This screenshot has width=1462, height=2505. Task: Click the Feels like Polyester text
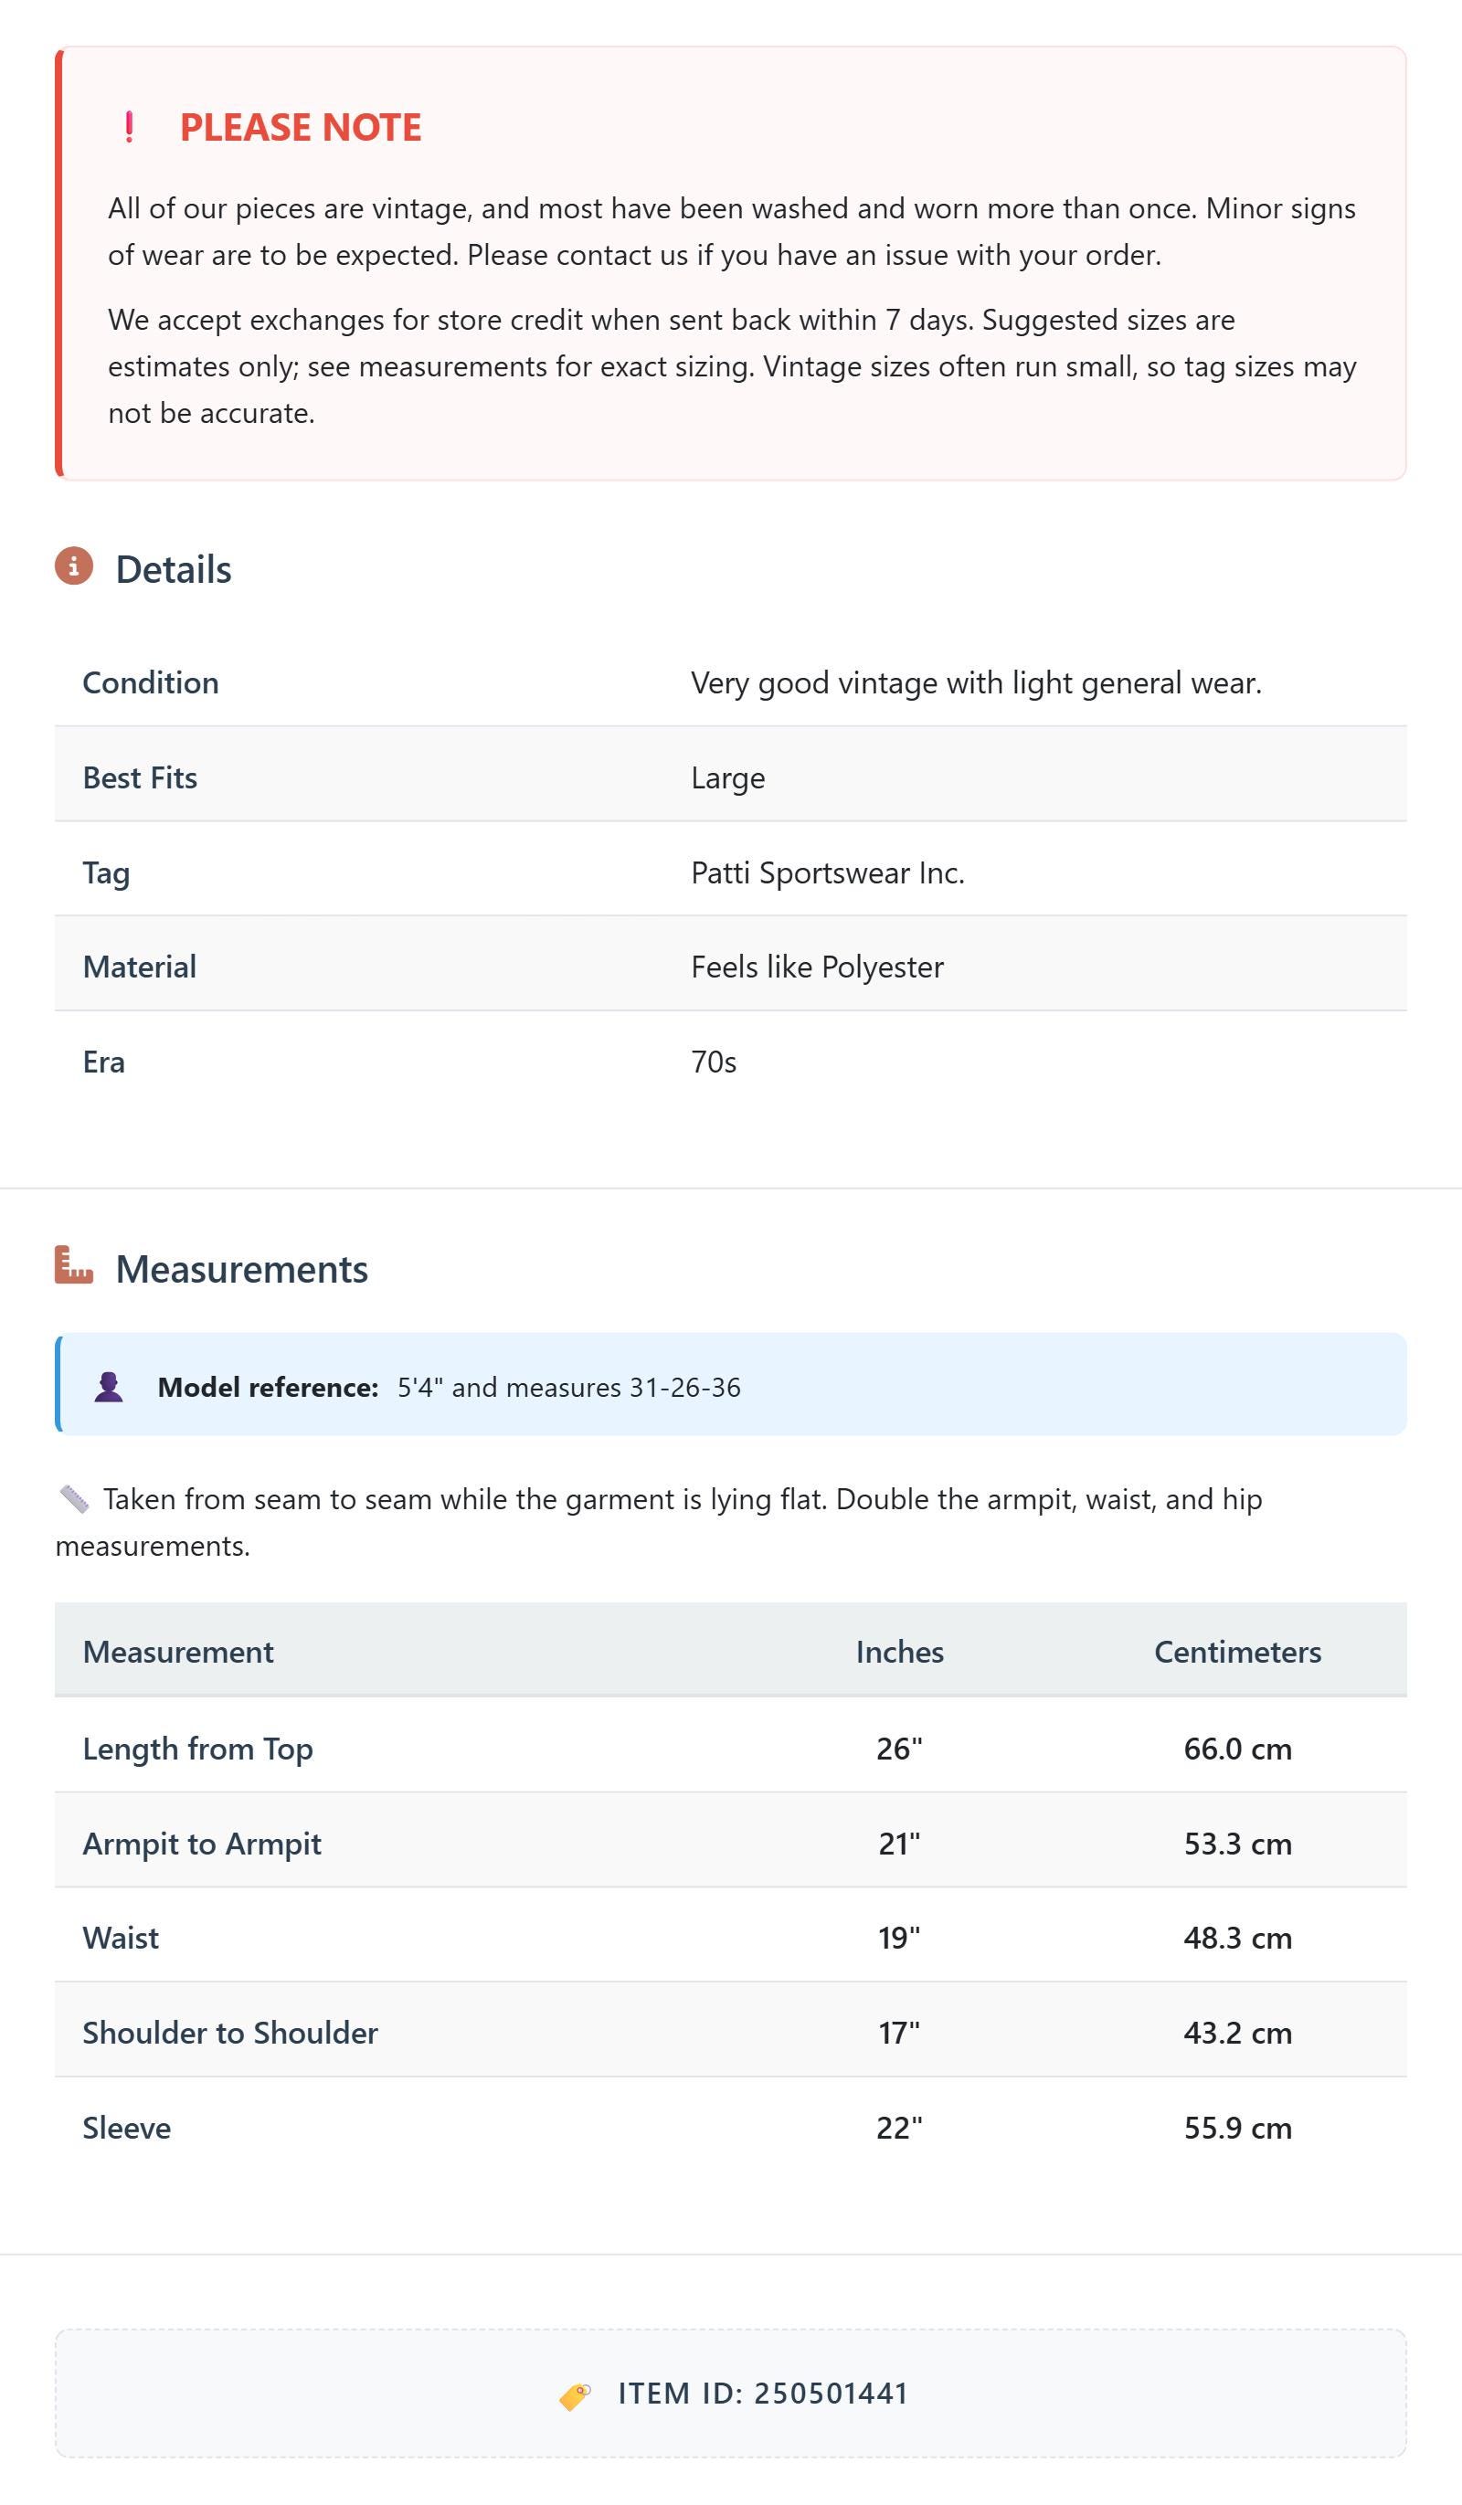[x=818, y=967]
